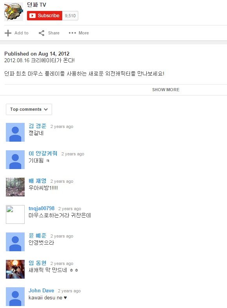Open 김 경준's default profile avatar
This screenshot has height=308, width=227.
[x=15, y=132]
